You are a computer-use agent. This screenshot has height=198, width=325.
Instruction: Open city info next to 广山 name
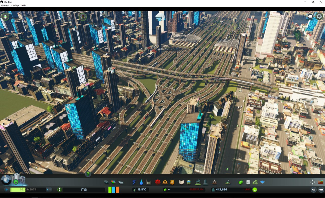point(59,189)
